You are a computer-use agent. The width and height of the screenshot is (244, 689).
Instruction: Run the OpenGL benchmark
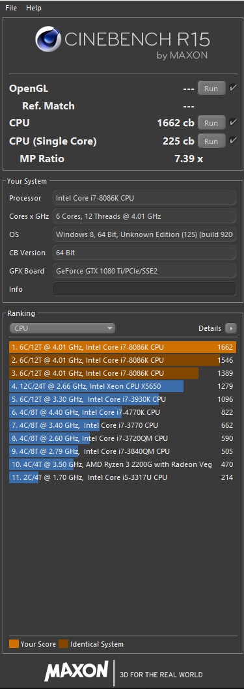pos(211,89)
